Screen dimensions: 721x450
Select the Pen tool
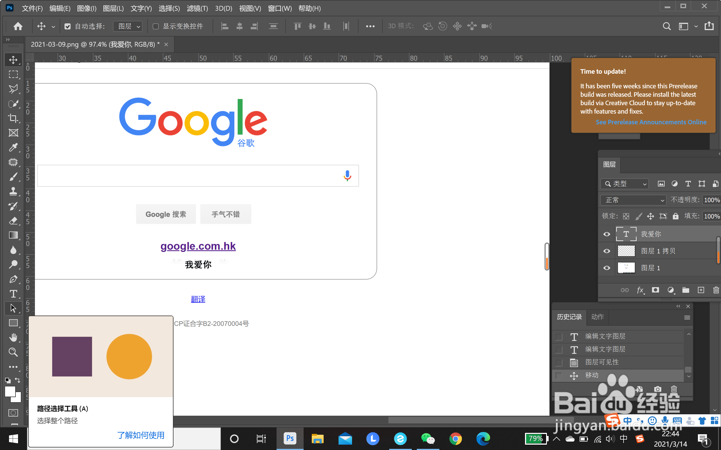[x=13, y=279]
